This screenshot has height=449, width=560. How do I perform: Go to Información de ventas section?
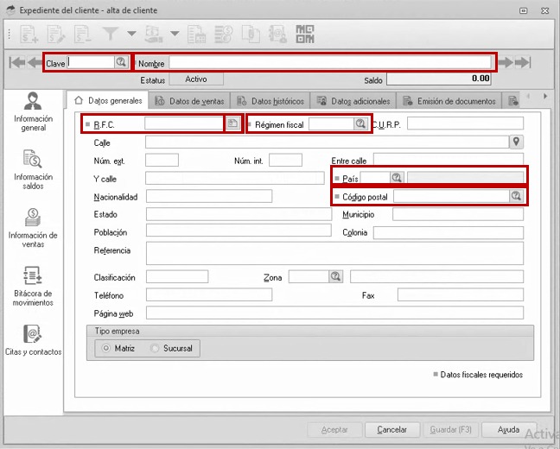click(34, 227)
